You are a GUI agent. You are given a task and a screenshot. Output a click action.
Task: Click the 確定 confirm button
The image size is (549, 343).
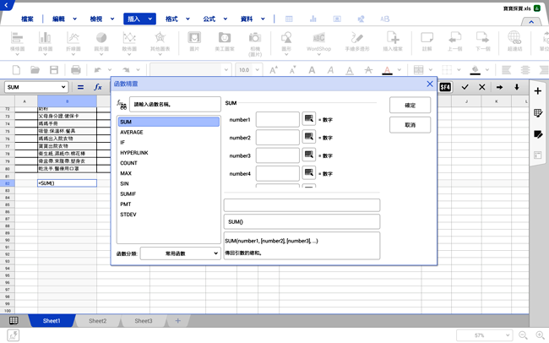tap(410, 105)
